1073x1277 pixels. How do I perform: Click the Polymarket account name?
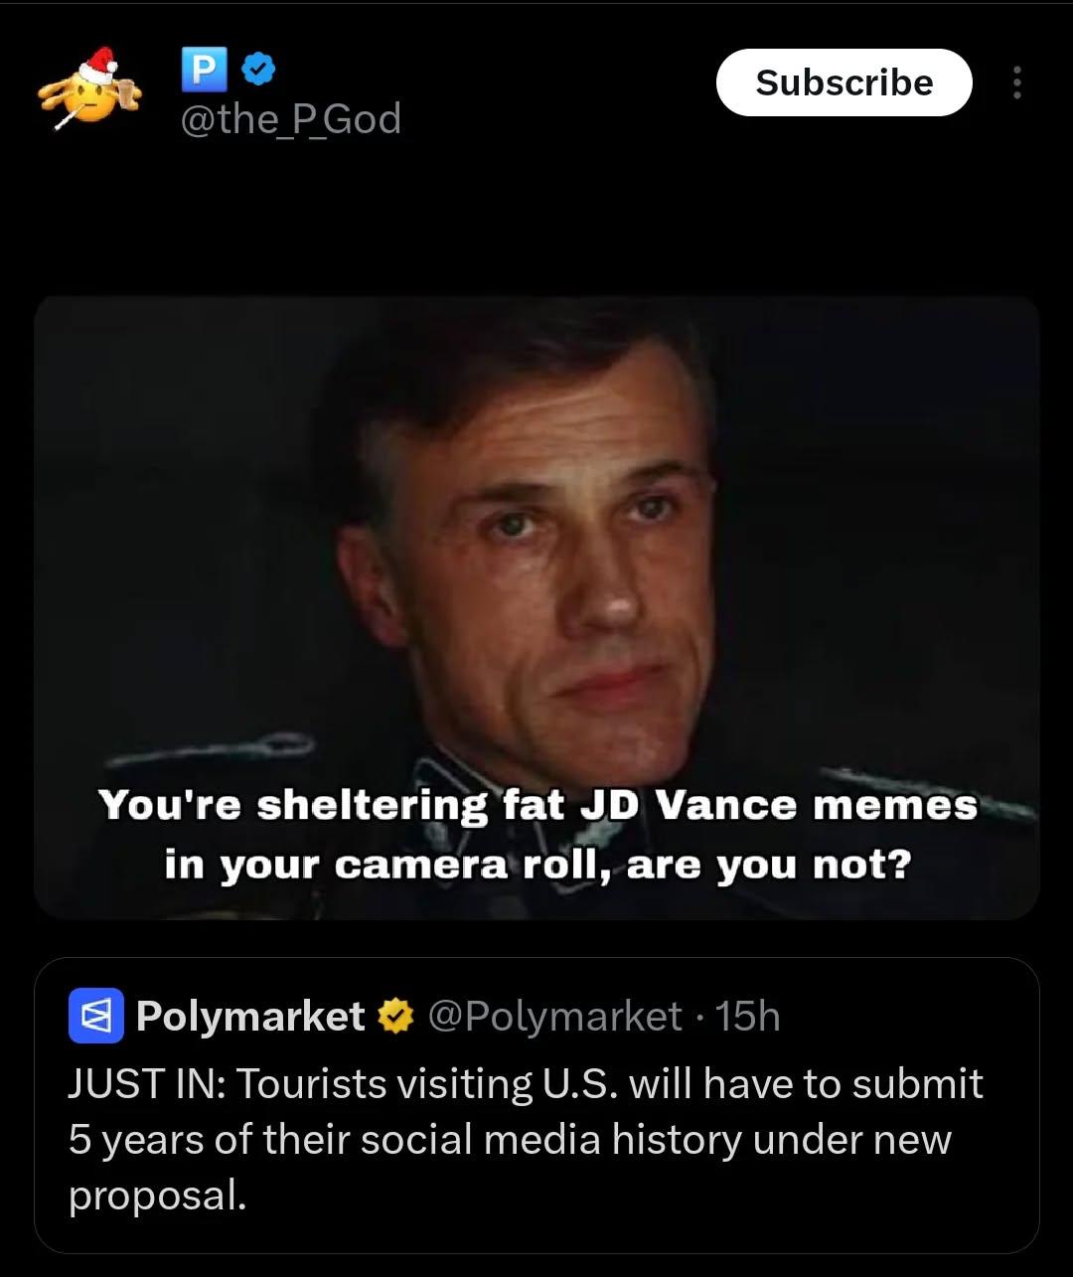click(250, 1016)
